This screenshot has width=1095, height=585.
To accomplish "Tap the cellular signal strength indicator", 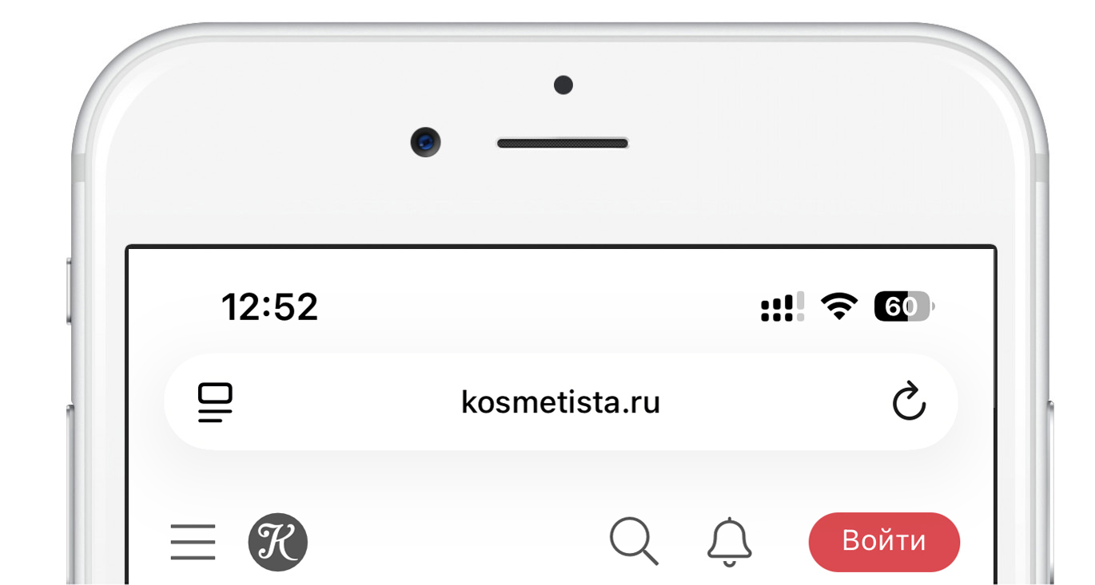I will pos(782,307).
